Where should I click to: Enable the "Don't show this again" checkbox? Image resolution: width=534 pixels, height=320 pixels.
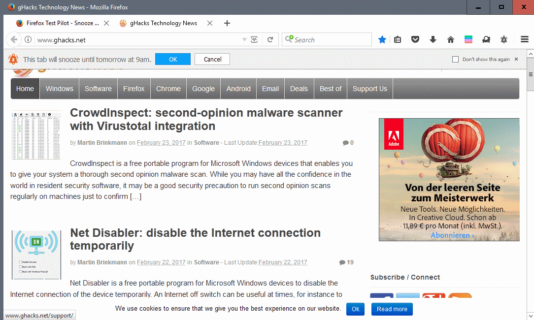[455, 60]
